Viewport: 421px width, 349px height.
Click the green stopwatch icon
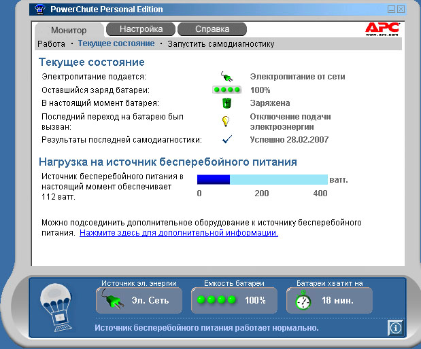coord(303,301)
